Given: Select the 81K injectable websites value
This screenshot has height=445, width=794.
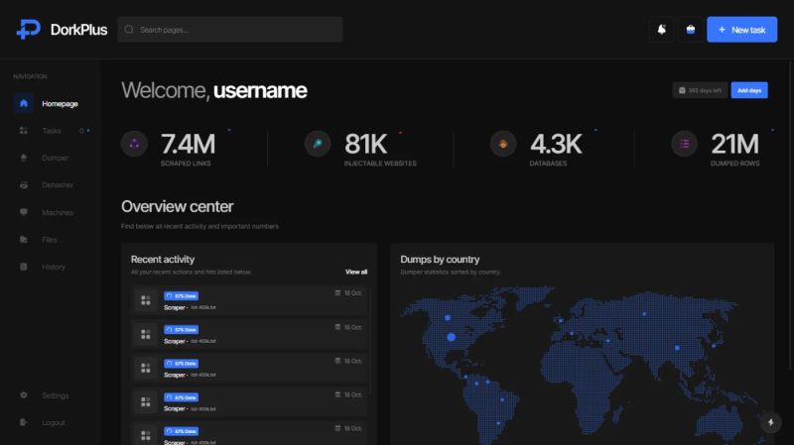Looking at the screenshot, I should pos(365,144).
